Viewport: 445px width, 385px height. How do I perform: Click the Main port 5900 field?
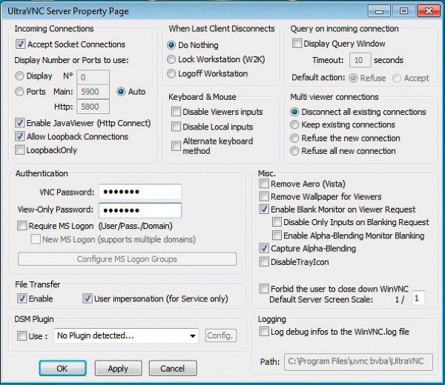pos(93,92)
